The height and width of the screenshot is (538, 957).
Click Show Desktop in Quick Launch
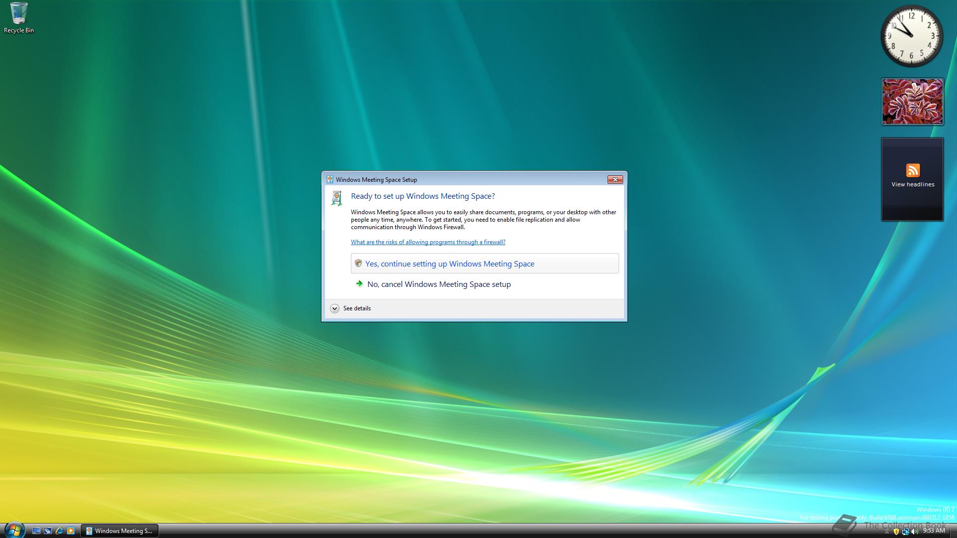click(x=36, y=531)
